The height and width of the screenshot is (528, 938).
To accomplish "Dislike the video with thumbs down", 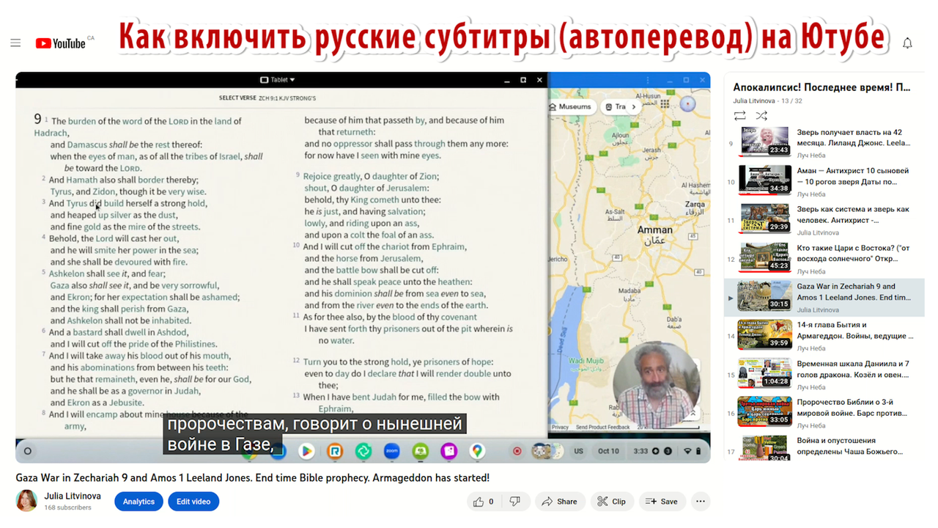I will pos(515,502).
